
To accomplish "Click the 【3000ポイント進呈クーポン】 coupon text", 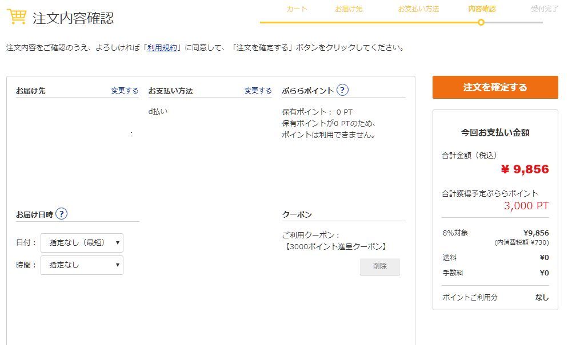I will [335, 247].
